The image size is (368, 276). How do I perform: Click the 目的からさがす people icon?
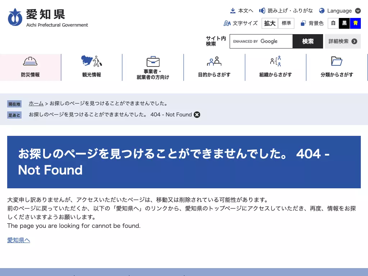pos(214,61)
